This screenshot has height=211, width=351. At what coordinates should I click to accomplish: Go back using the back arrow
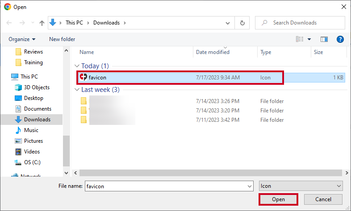[x=9, y=23]
